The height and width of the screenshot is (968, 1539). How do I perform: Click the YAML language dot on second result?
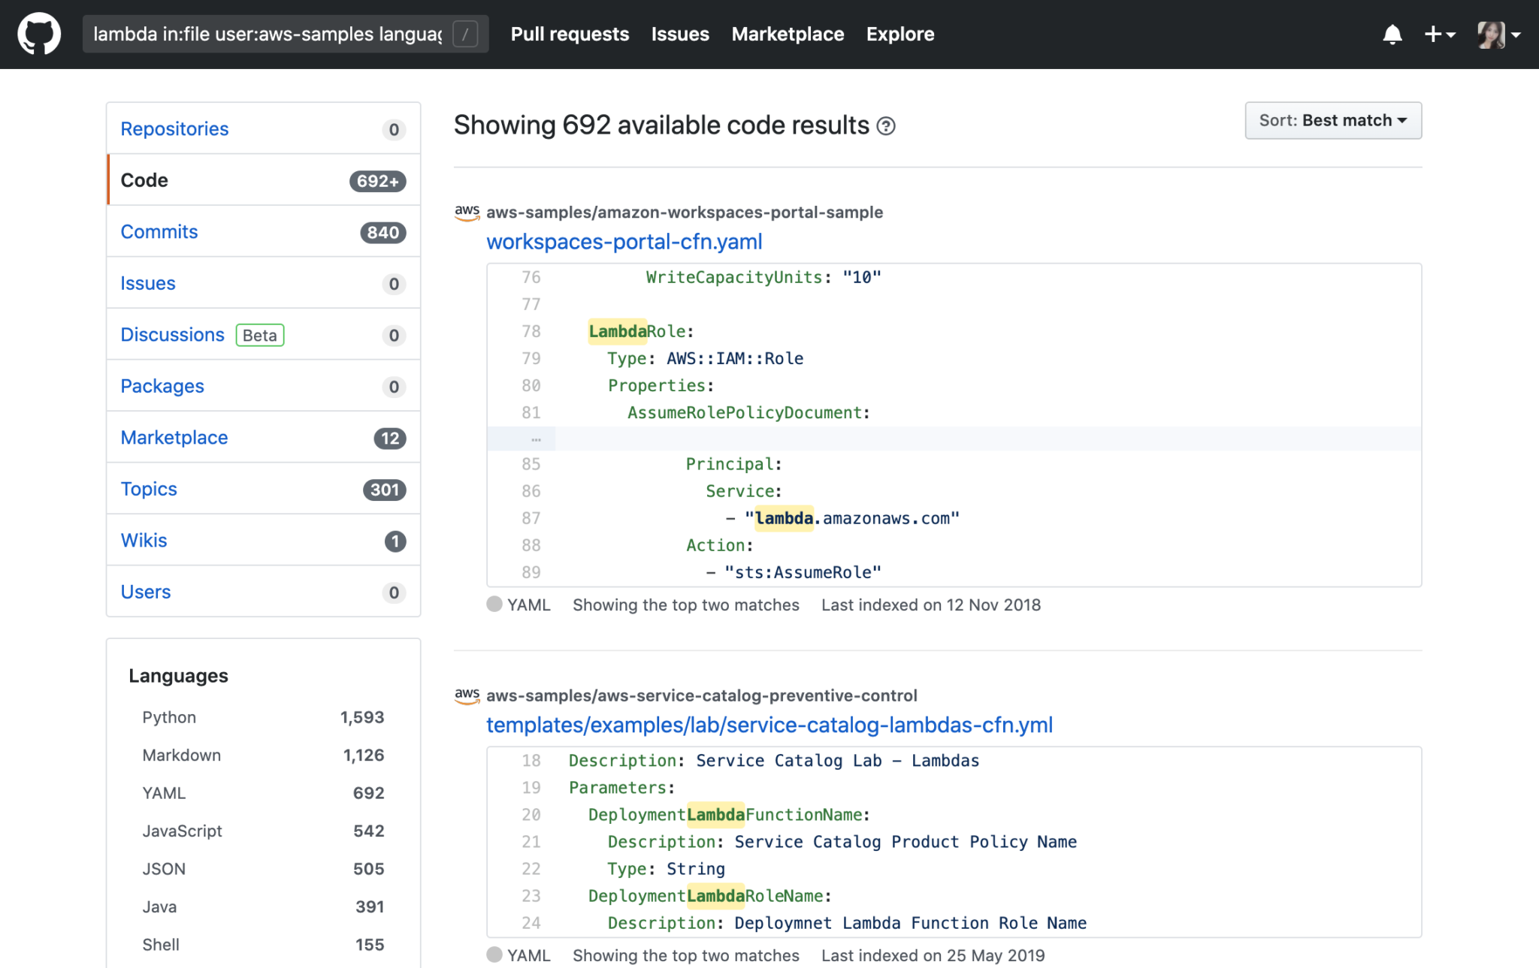pos(494,955)
